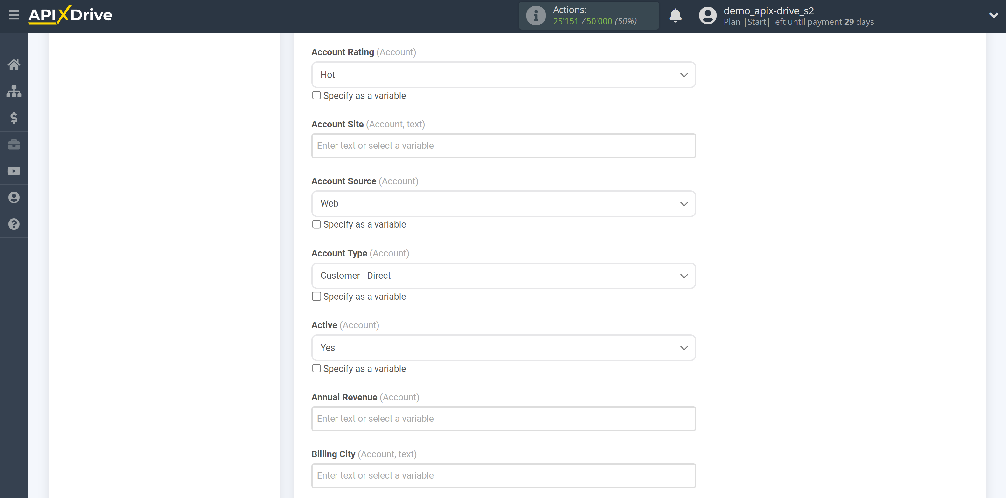Click the Billing City text input field
This screenshot has height=498, width=1006.
503,475
